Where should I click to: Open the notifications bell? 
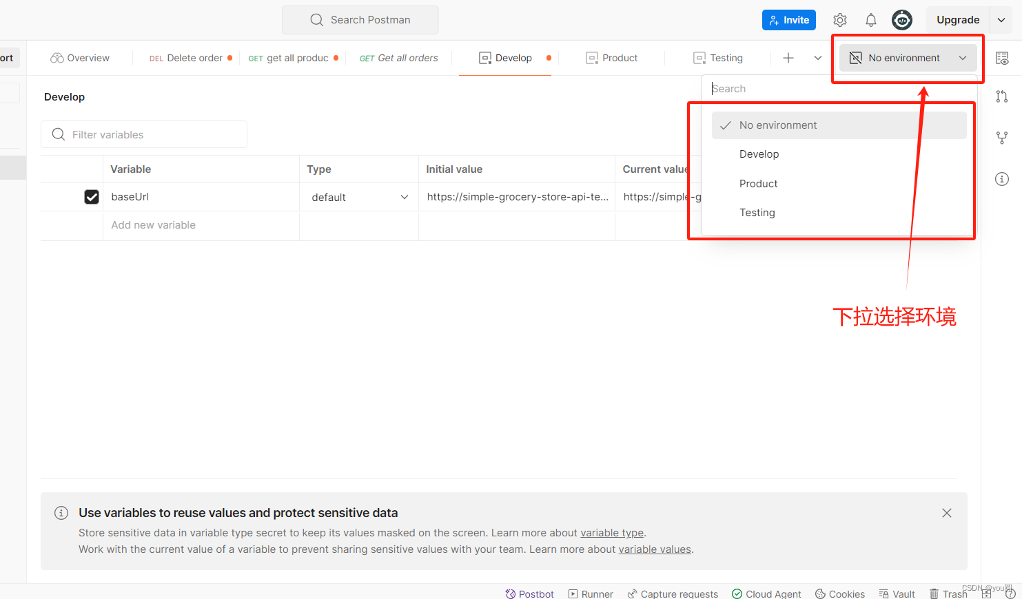point(871,20)
